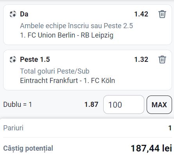Click the 187,44 lei potential winnings amount
This screenshot has width=174, height=155.
coord(151,148)
